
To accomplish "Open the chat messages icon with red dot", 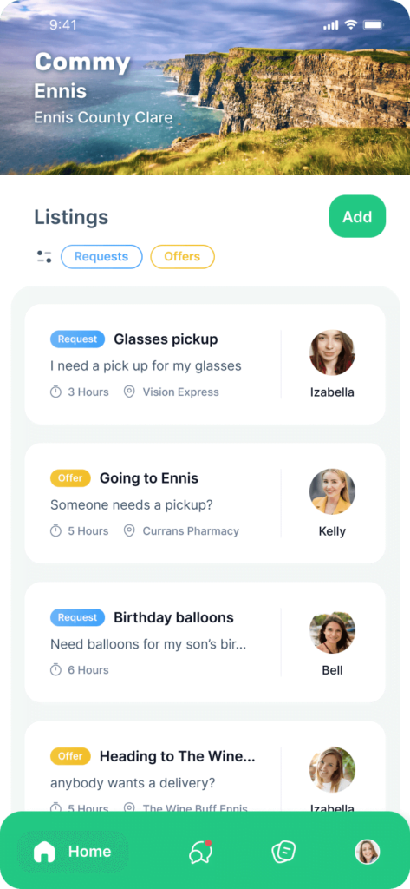I will (200, 852).
